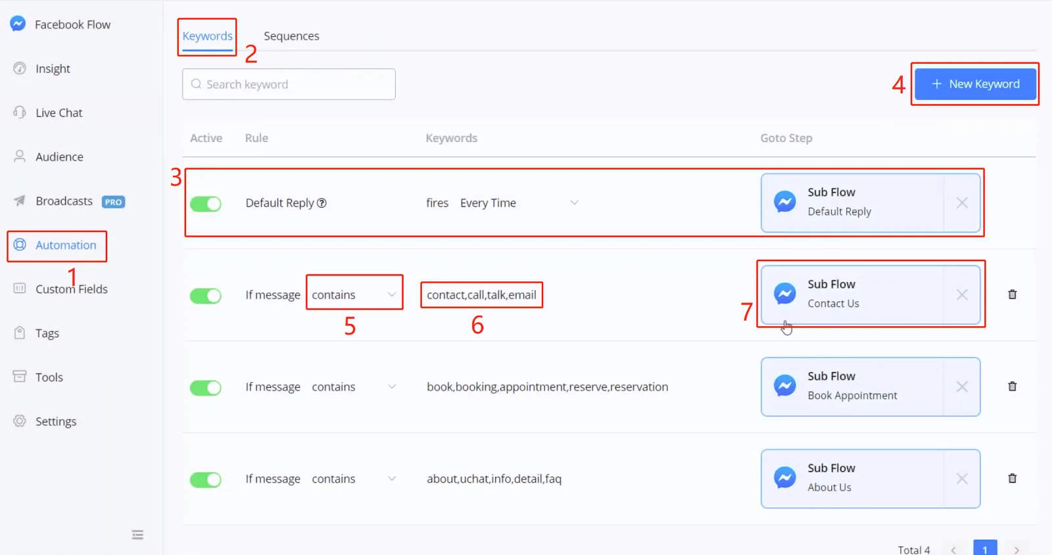Delete the About Us keyword rule
Screen dimensions: 1052x555
pos(1013,479)
